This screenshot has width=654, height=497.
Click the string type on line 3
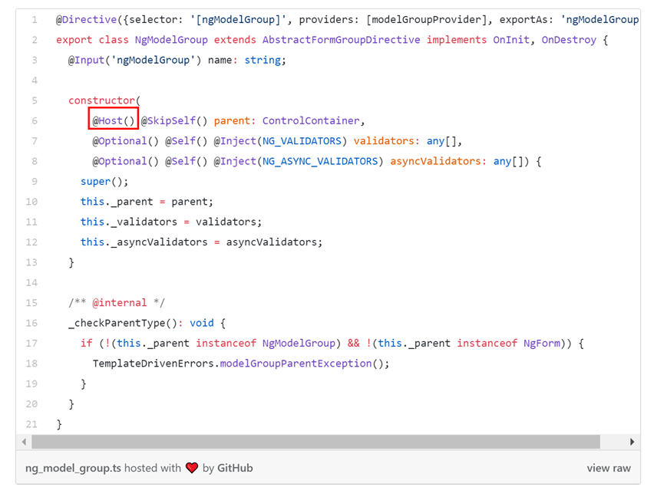point(263,60)
